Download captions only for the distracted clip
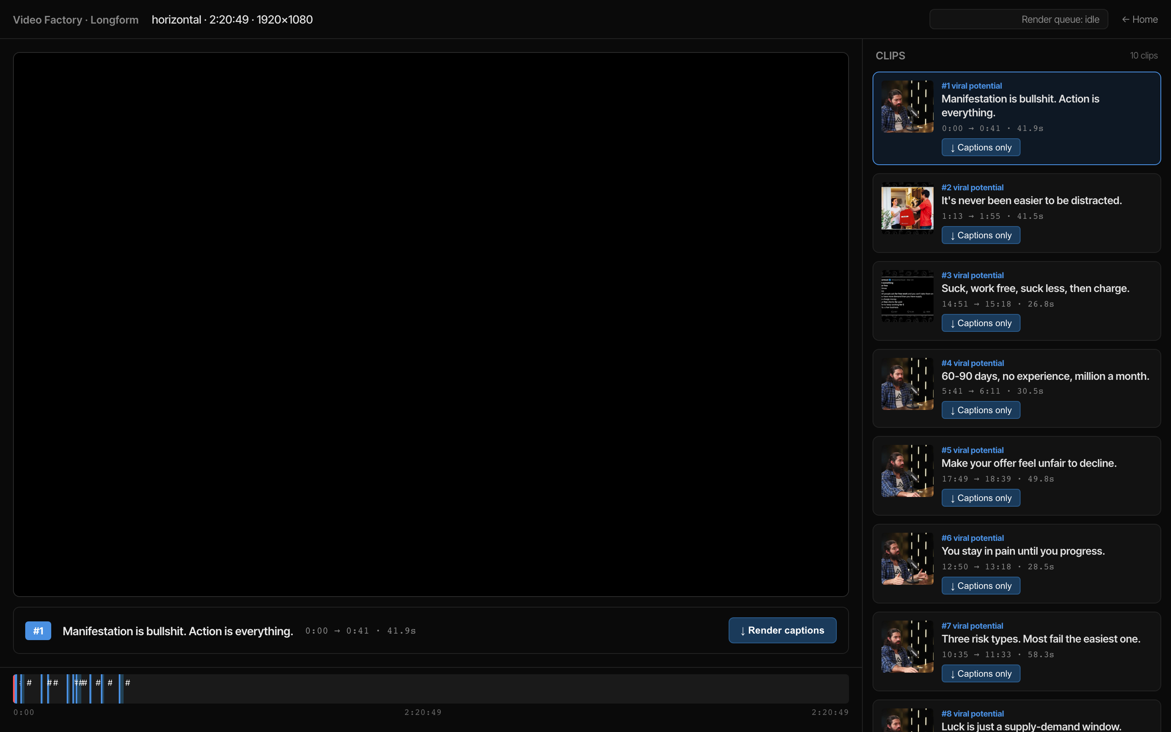This screenshot has width=1171, height=732. [981, 235]
